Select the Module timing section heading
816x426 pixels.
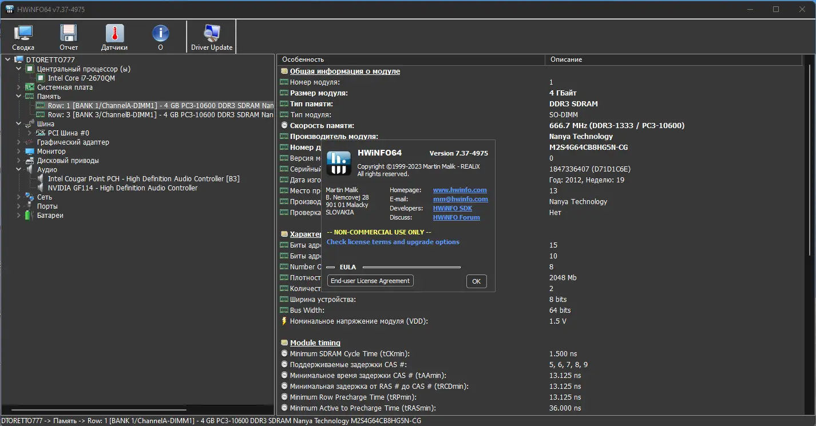315,343
